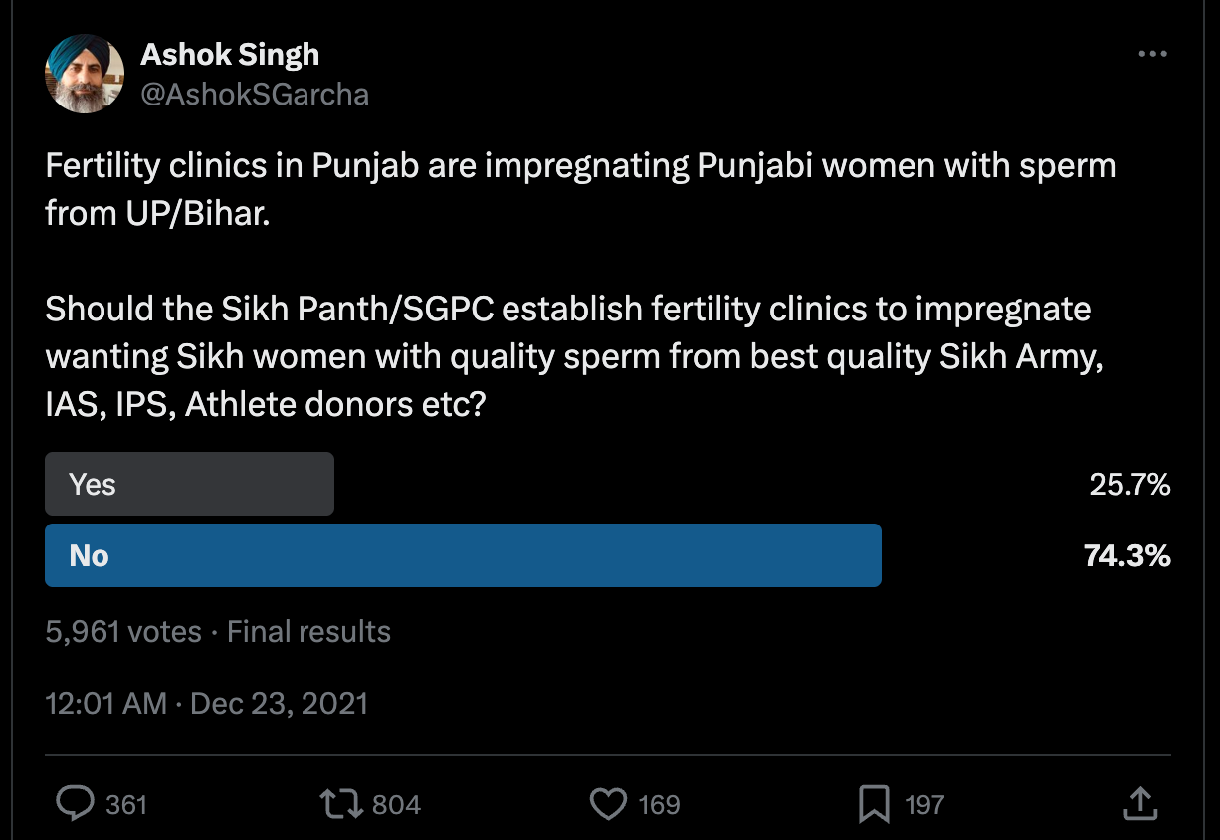Open the 12:01 AM Dec 23, 2021 timestamp
Viewport: 1220px width, 840px height.
tap(207, 704)
